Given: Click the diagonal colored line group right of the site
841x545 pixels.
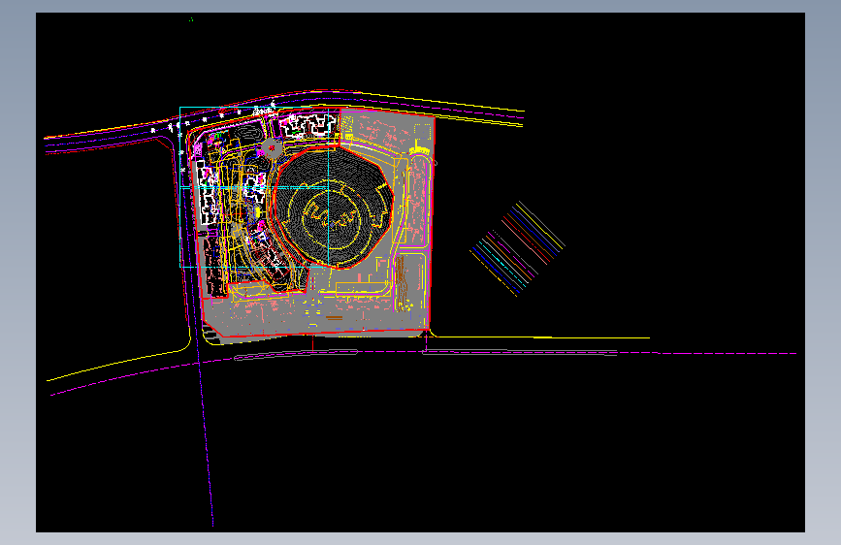Looking at the screenshot, I should point(518,248).
